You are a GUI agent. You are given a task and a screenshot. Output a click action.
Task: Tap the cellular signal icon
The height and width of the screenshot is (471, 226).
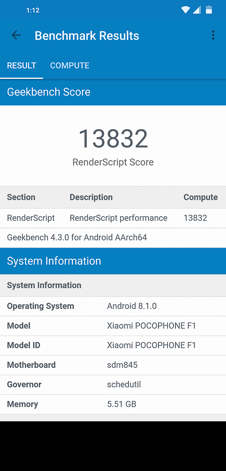197,10
